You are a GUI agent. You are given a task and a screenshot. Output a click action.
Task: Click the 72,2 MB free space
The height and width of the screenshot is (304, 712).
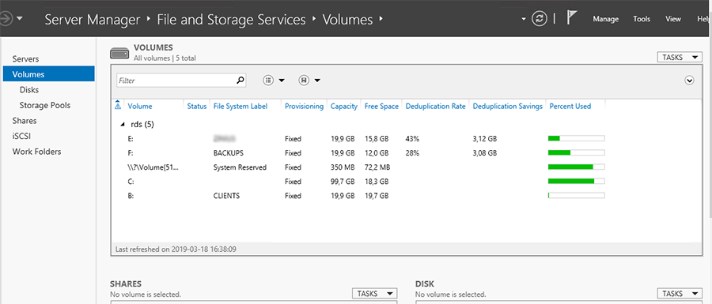point(377,167)
